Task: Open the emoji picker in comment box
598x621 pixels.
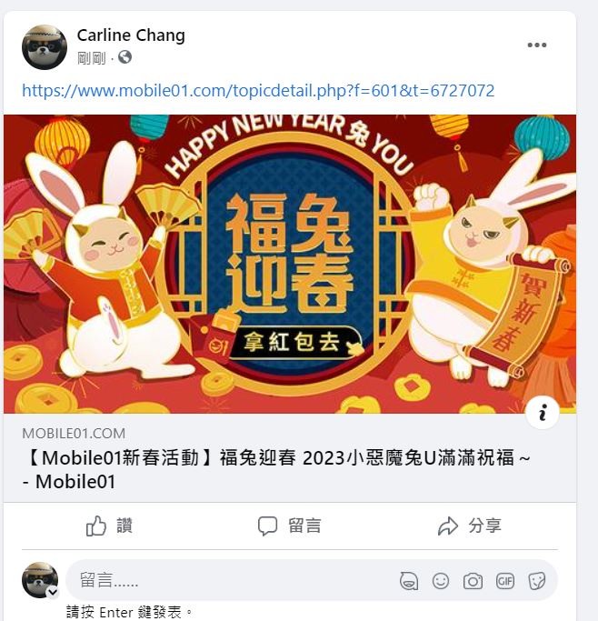Action: click(x=441, y=581)
